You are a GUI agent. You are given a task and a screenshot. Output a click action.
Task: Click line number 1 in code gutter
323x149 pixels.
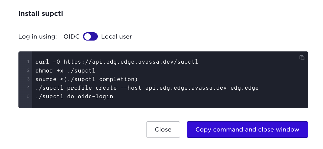click(28, 62)
